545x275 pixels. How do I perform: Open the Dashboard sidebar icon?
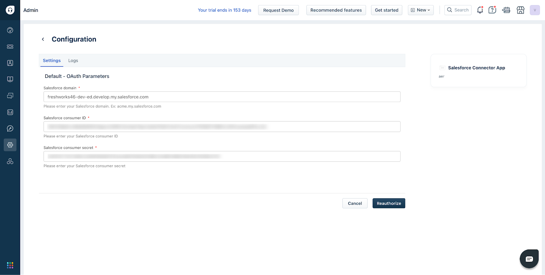(x=10, y=30)
